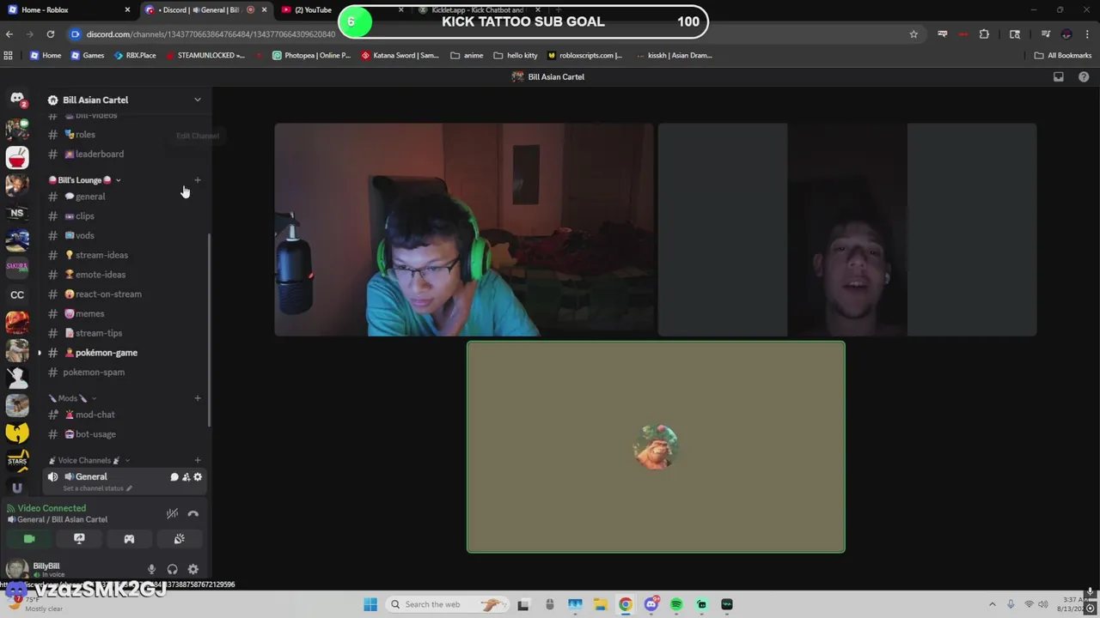The width and height of the screenshot is (1100, 618).
Task: Open Discord inbox icon
Action: pos(1059,76)
